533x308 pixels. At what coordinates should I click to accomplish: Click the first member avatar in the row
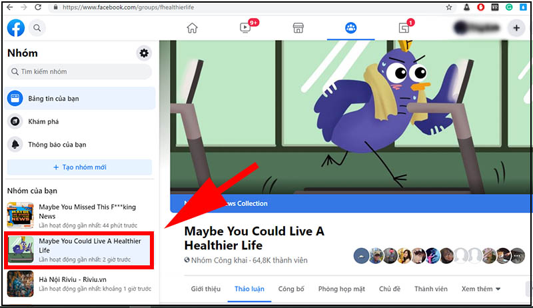tap(361, 255)
